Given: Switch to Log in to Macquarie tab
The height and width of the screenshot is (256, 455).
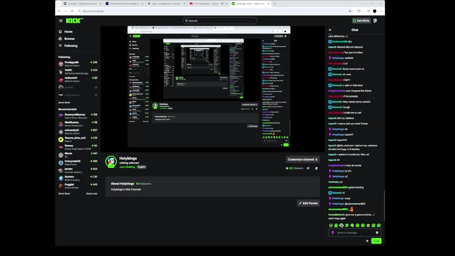Looking at the screenshot, I should [x=166, y=4].
